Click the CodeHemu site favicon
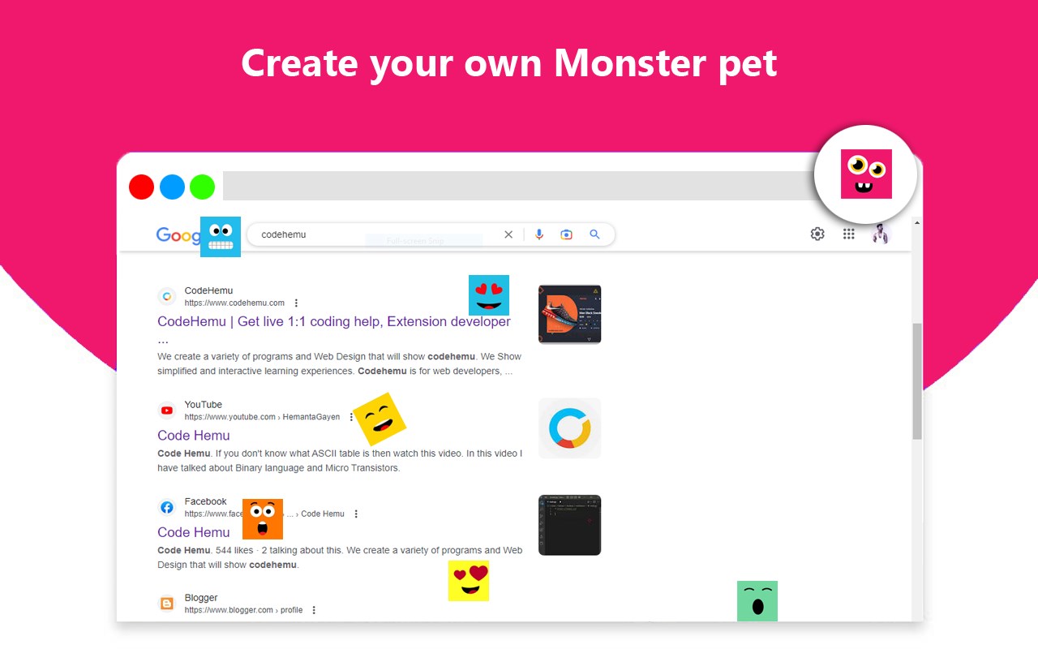Image resolution: width=1038 pixels, height=649 pixels. (x=167, y=296)
